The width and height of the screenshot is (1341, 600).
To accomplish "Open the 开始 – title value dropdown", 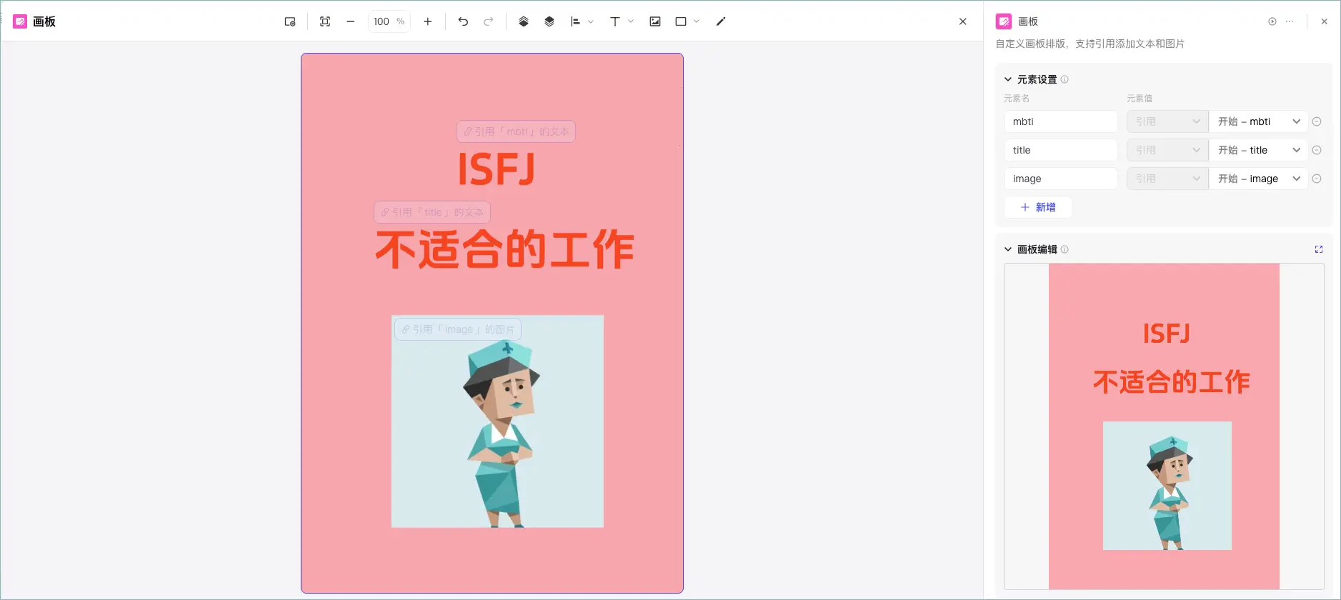I will point(1258,150).
